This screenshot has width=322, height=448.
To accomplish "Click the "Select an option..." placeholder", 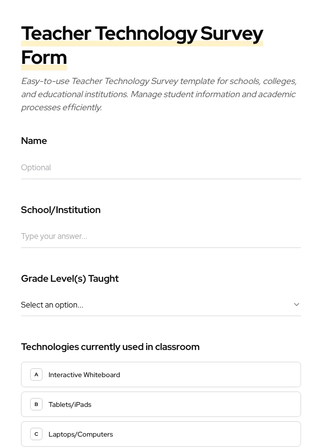I will [52, 305].
